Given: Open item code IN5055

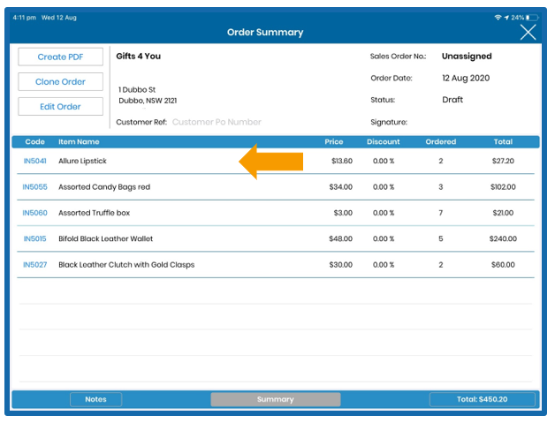Looking at the screenshot, I should tap(34, 186).
